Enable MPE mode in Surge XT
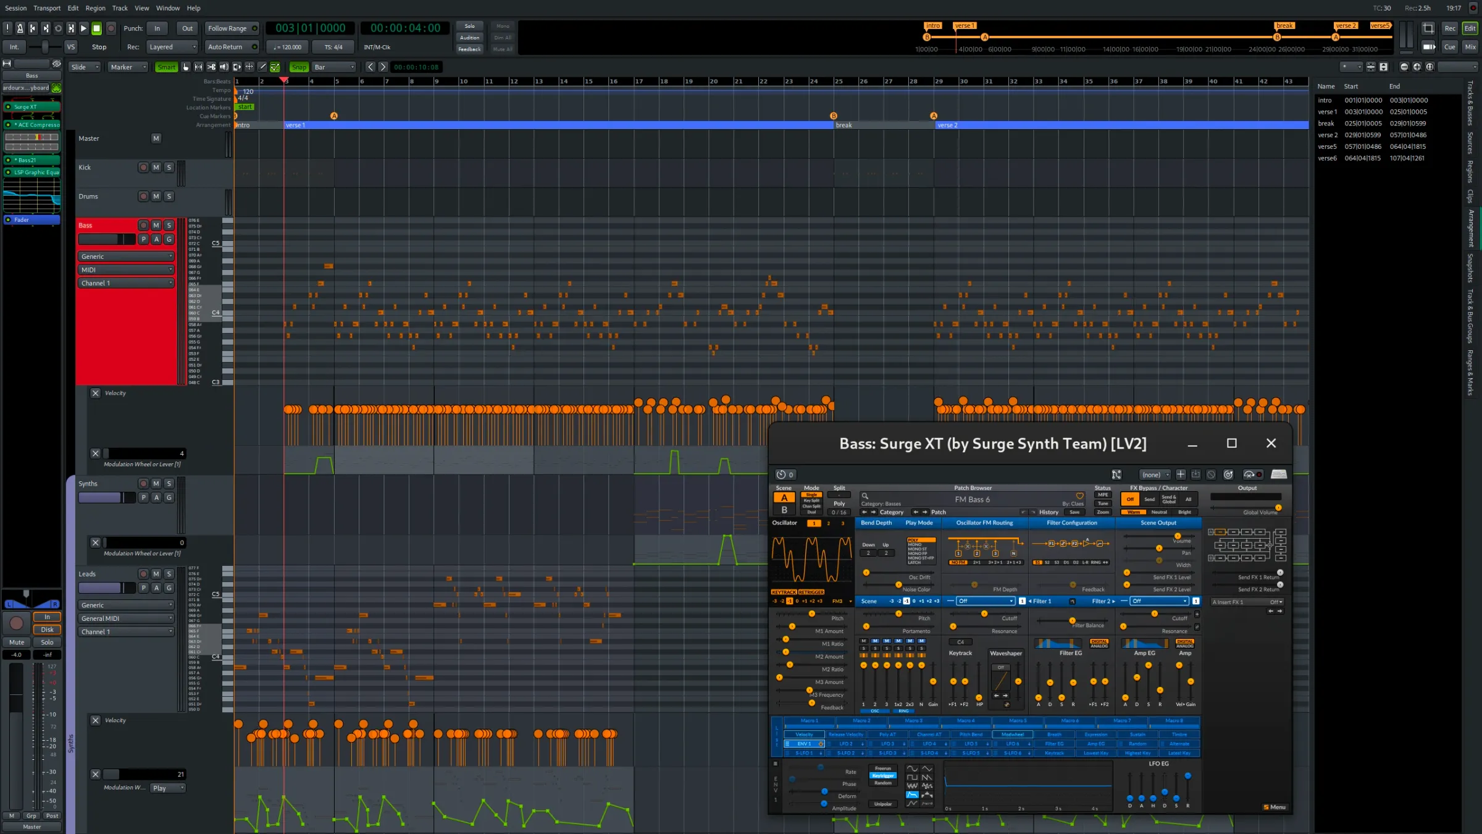1482x834 pixels. (1103, 495)
